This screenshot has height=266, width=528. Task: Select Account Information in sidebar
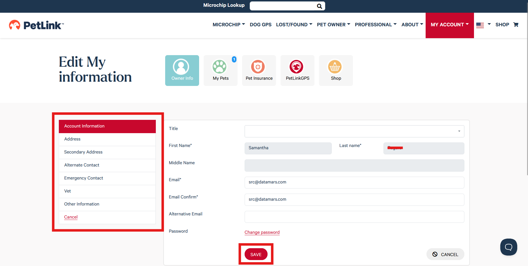pyautogui.click(x=107, y=126)
